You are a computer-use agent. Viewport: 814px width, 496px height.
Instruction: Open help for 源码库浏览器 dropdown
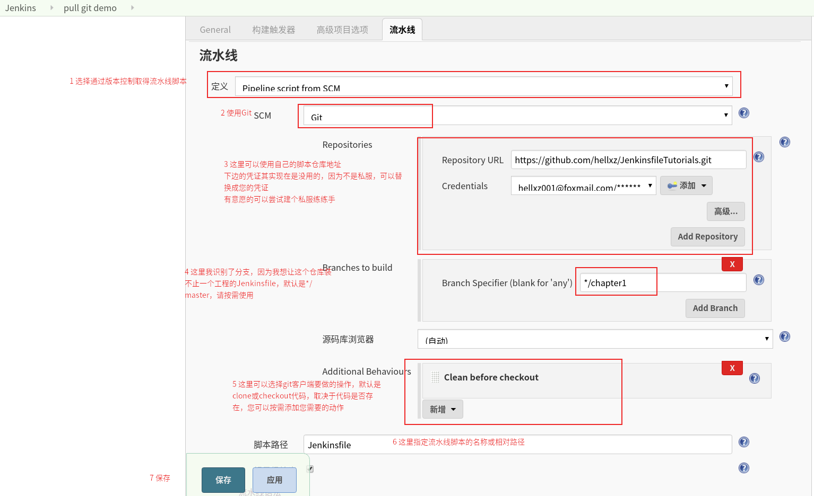pos(785,336)
